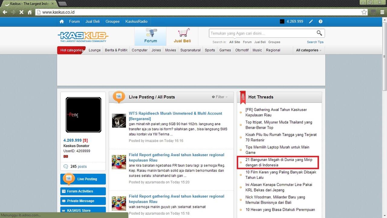Open hot thread Nick Woodman Miliarder Baru
Image resolution: width=387 pixels, height=218 pixels.
point(275,200)
